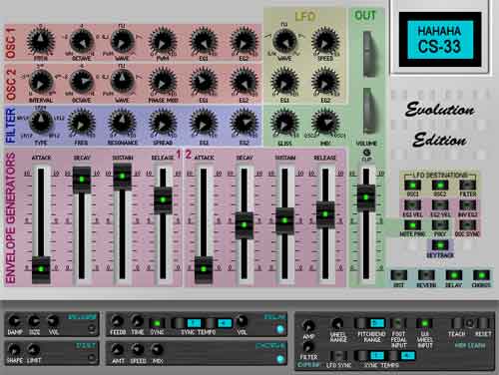Click envelope 2 SUSTAIN fader handle
Viewport: 499px width, 375px height.
point(284,220)
